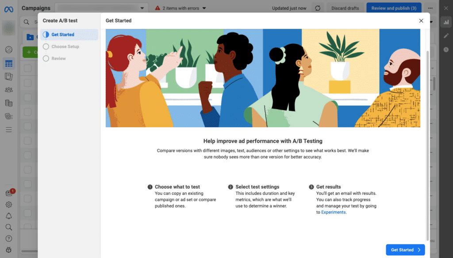Image resolution: width=453 pixels, height=258 pixels.
Task: Click the Meta logo icon
Action: (x=9, y=10)
